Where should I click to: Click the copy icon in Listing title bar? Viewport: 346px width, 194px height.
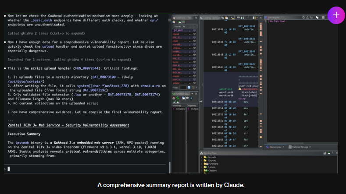tap(223, 18)
